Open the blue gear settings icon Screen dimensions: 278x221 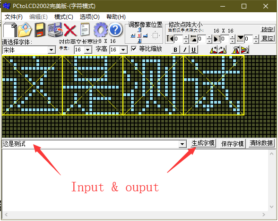[x=101, y=30]
